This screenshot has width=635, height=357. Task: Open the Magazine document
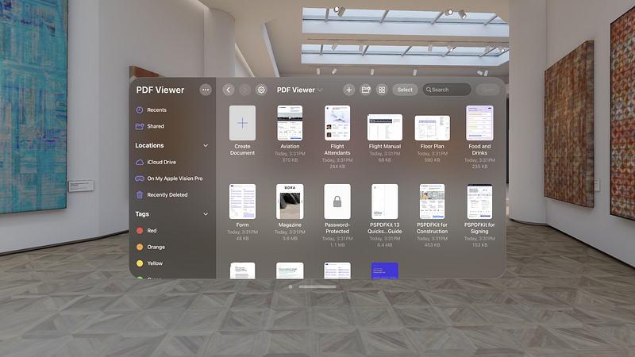tap(290, 202)
